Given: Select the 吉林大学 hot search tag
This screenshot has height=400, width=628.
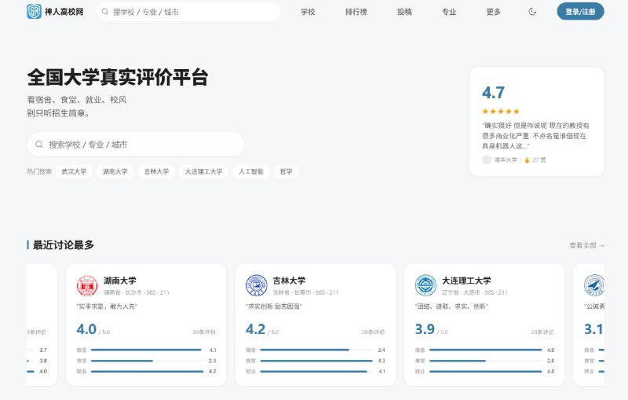Looking at the screenshot, I should pos(156,171).
